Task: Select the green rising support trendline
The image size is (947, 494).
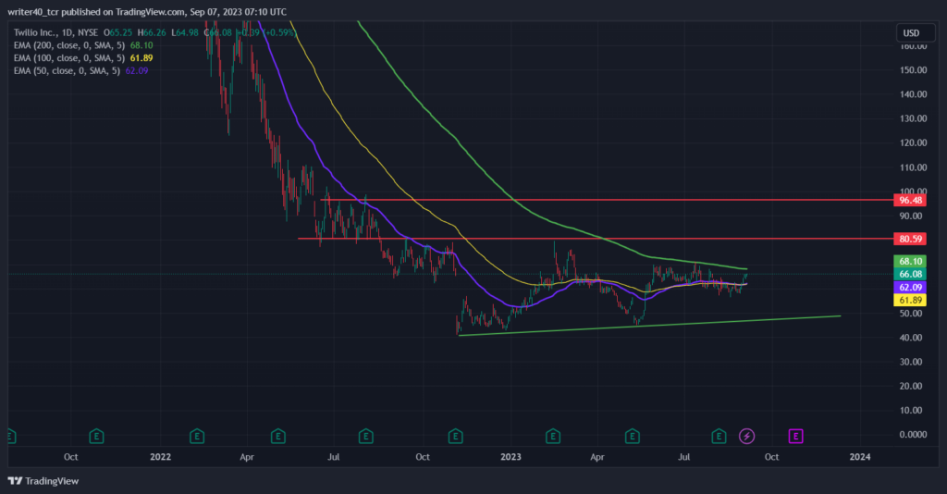Action: 650,326
